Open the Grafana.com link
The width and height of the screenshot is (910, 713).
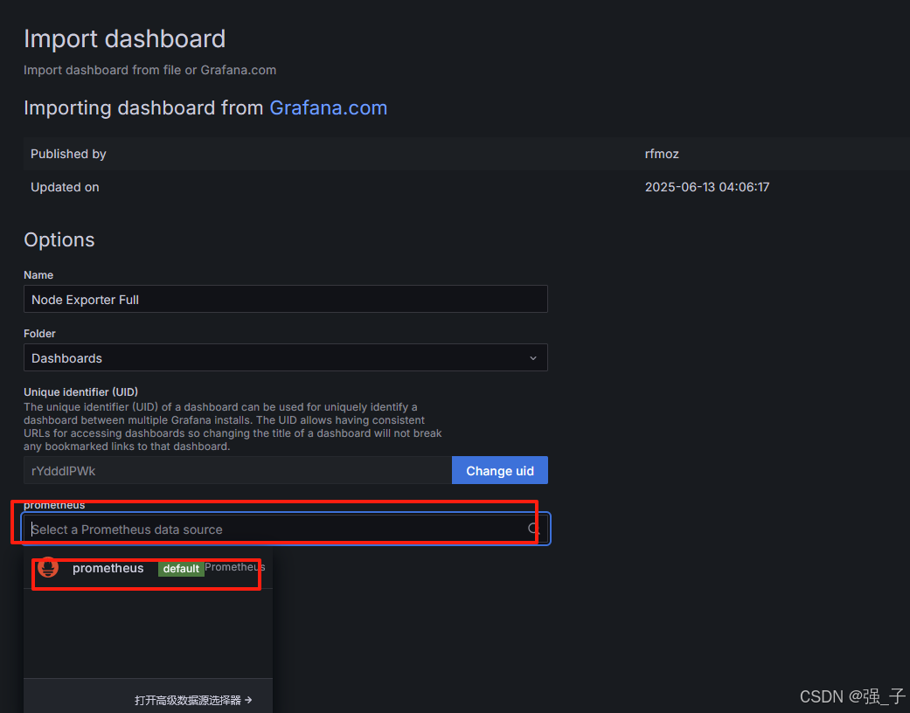pyautogui.click(x=328, y=107)
